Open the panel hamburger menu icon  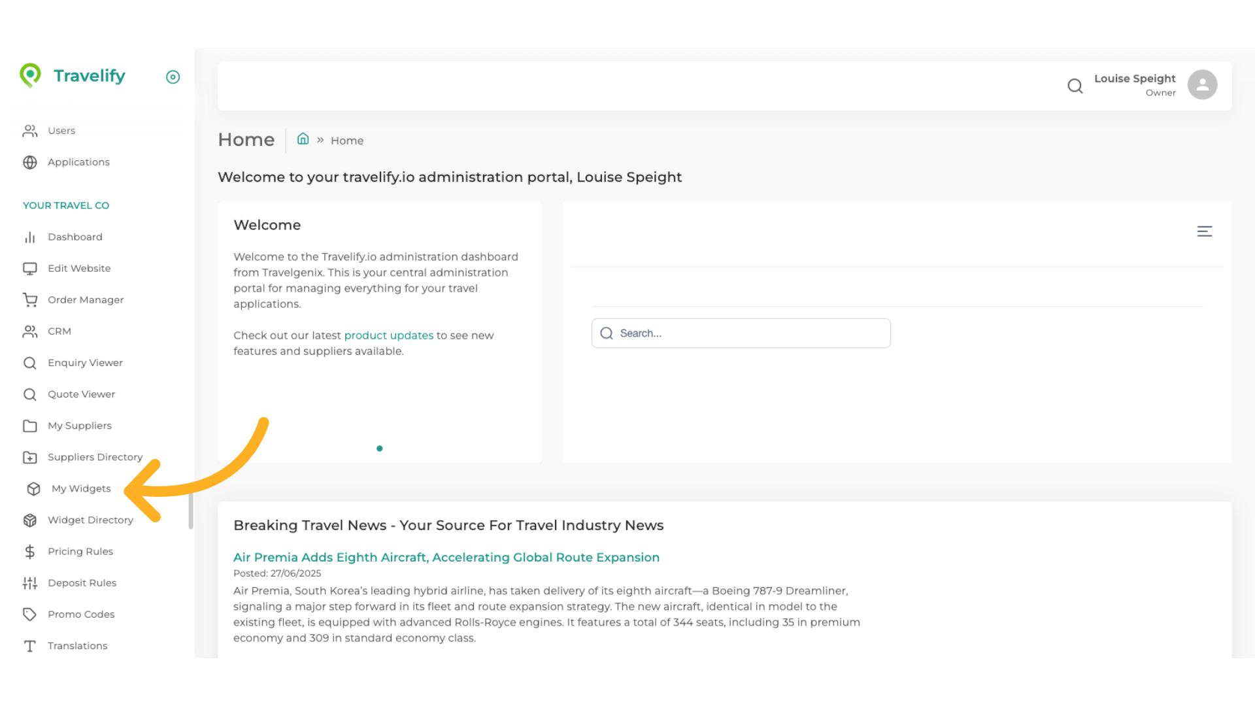1204,231
